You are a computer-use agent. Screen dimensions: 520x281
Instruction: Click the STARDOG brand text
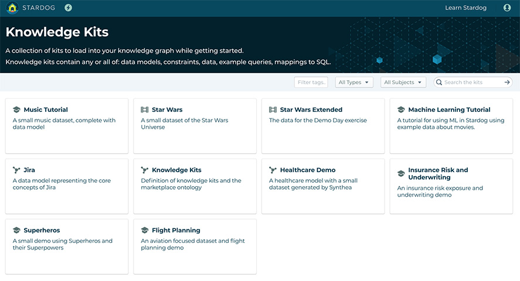(39, 8)
